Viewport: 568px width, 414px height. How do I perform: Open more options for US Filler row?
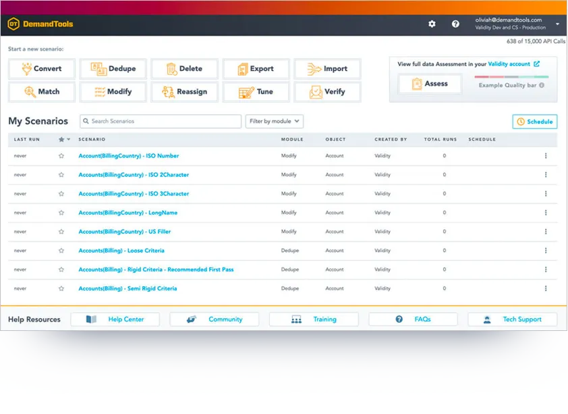546,232
